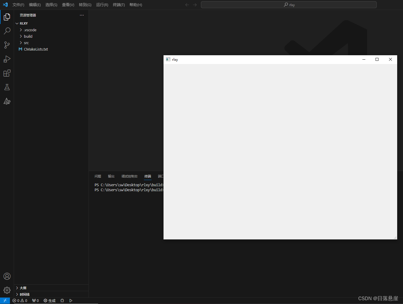The width and height of the screenshot is (403, 304).
Task: Open the 选择(S) menu
Action: (51, 5)
